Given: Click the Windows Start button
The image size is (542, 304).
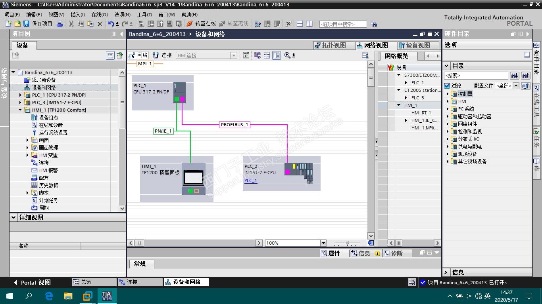Looking at the screenshot, I should coord(9,296).
